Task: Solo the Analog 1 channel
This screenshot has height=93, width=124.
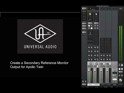Action: 89,66
